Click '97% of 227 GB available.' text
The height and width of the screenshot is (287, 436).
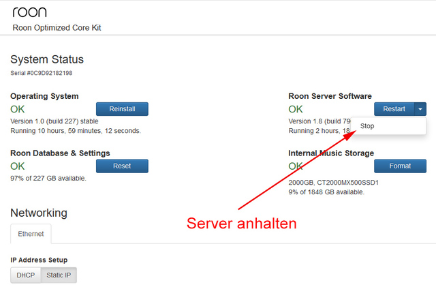(x=48, y=178)
